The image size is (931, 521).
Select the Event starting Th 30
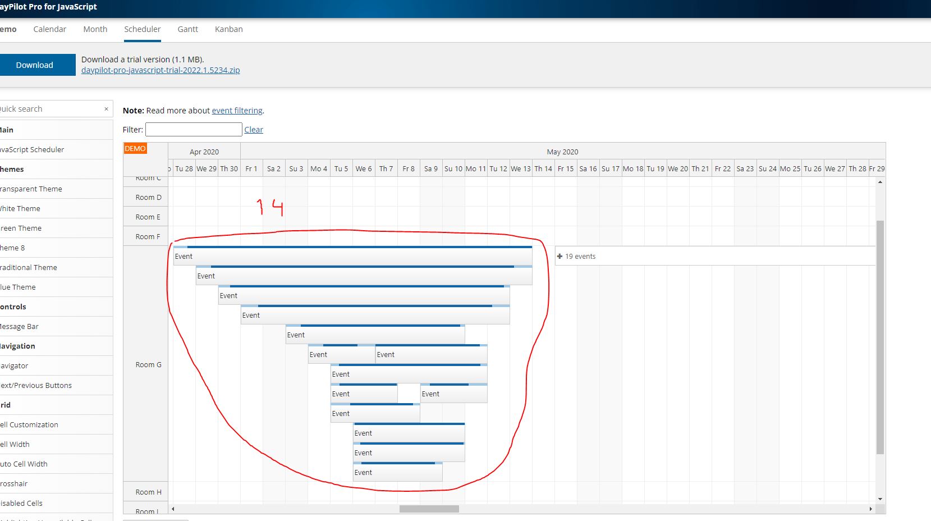tap(364, 295)
